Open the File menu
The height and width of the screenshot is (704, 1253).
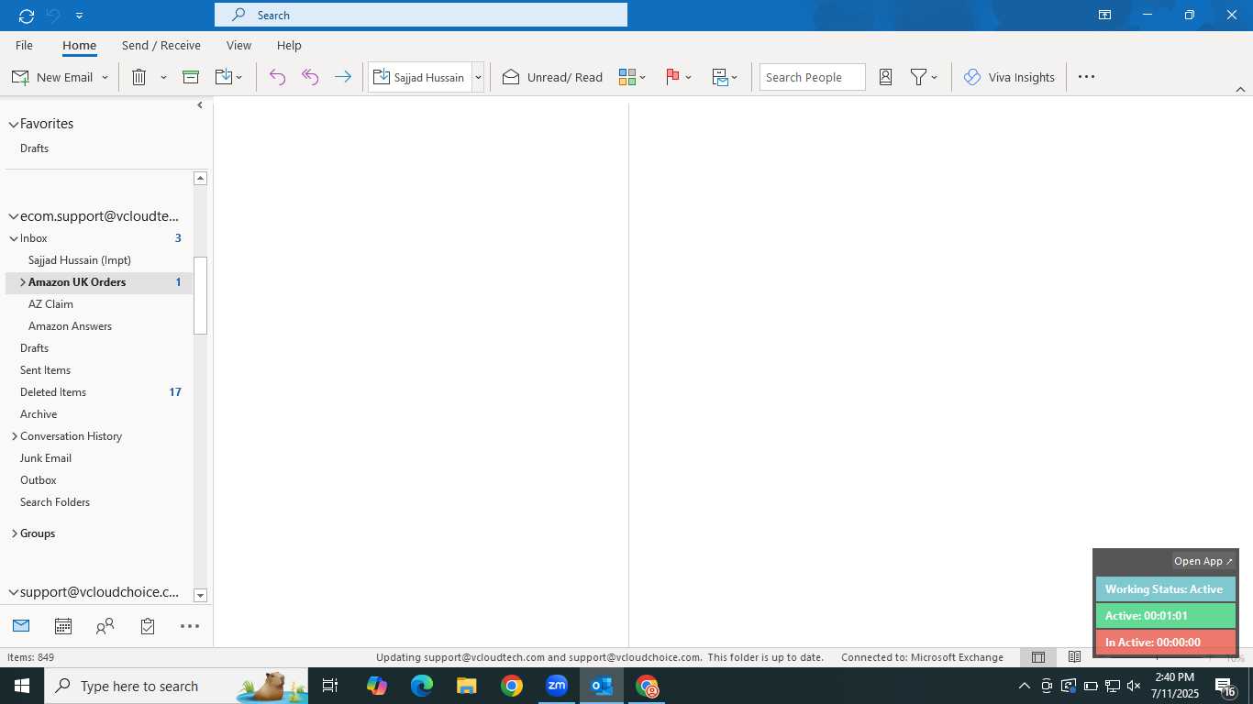point(25,45)
